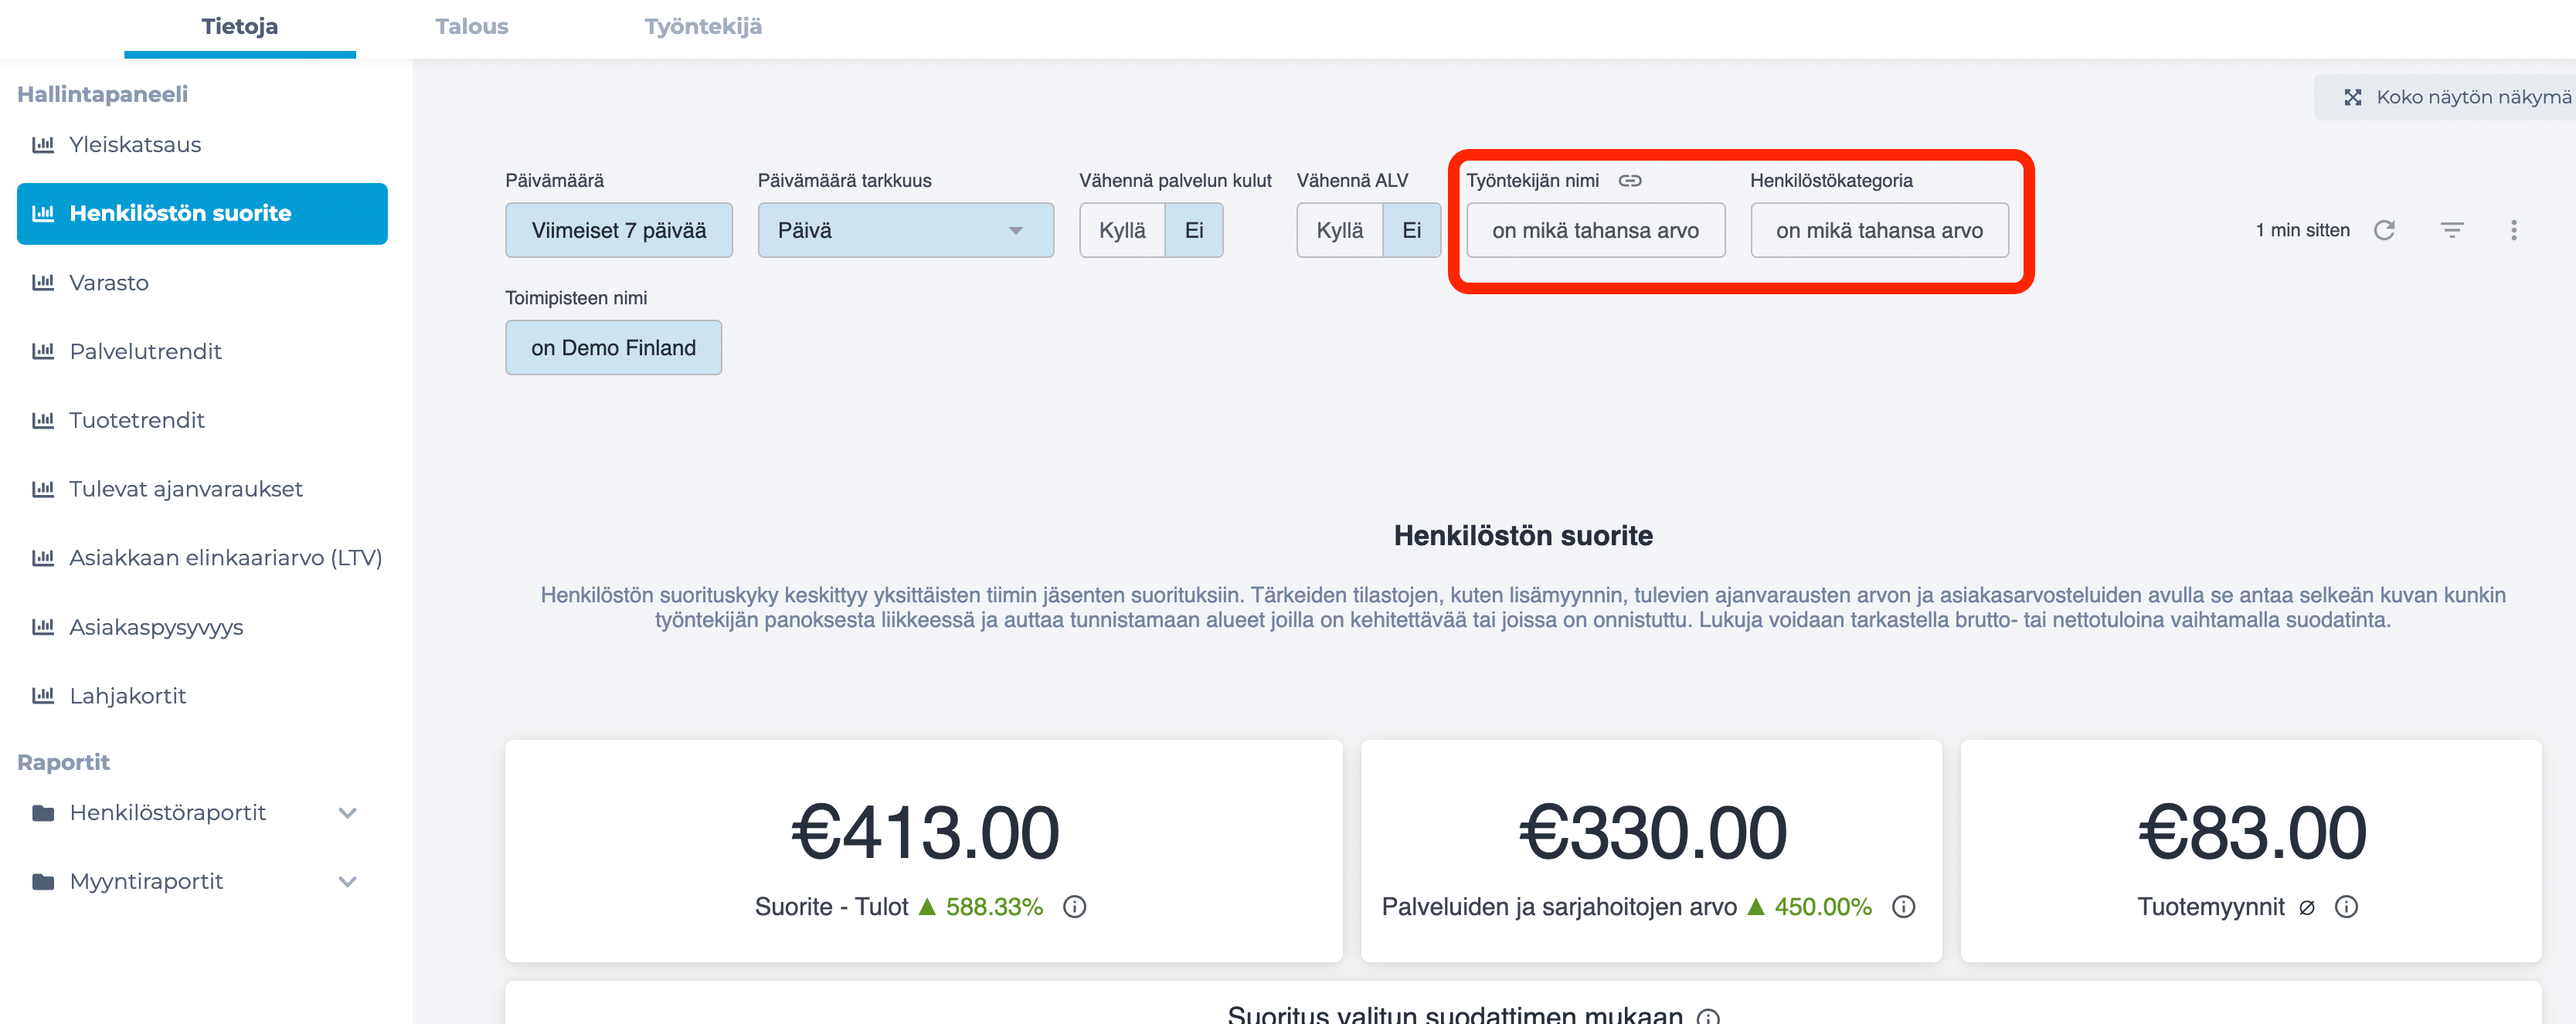Open the three-dot dashboard menu

pyautogui.click(x=2513, y=231)
